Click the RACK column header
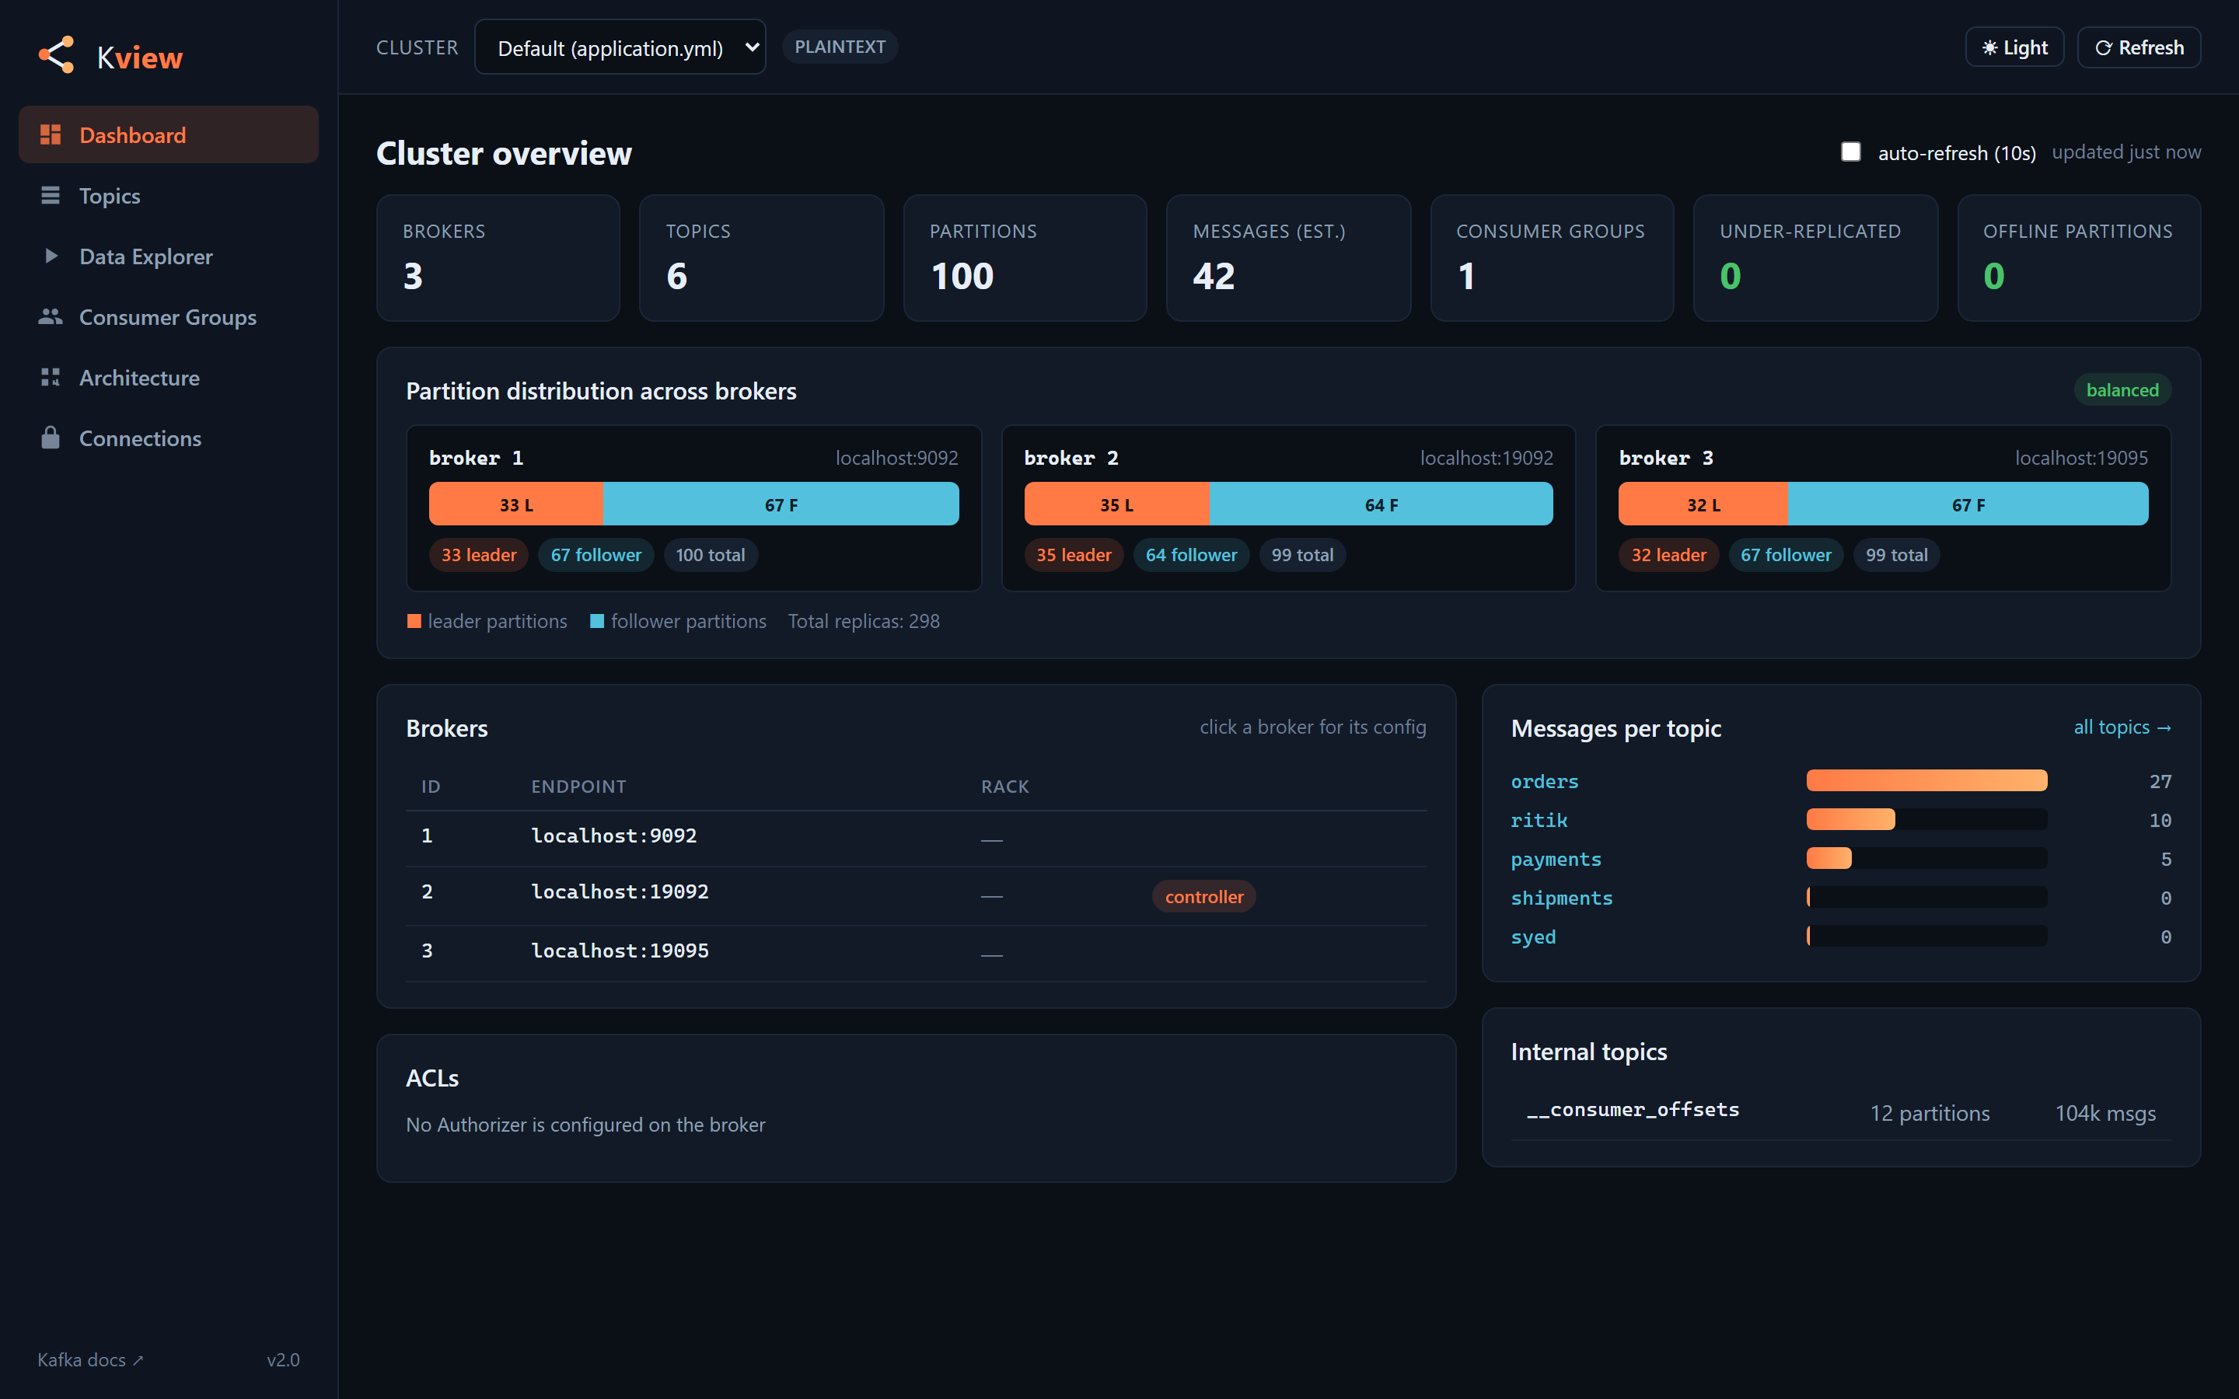Viewport: 2239px width, 1399px height. click(x=1004, y=787)
